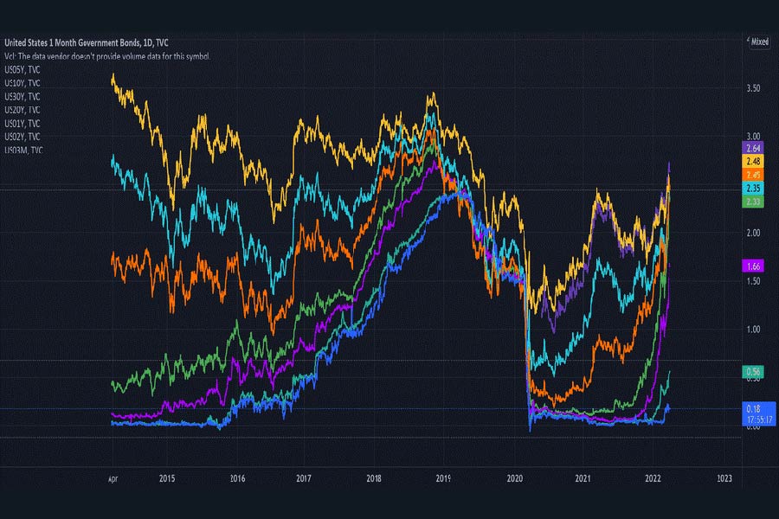Click the 2.00 price axis value

click(x=753, y=233)
